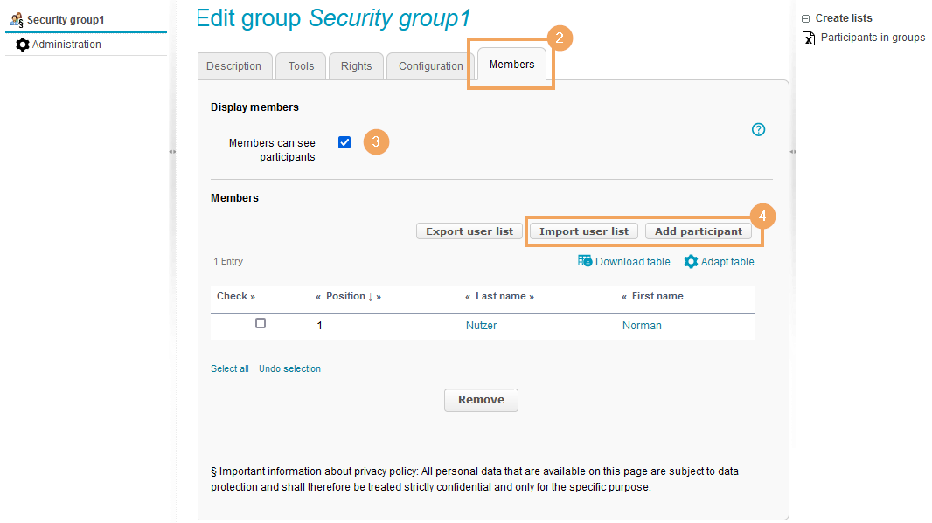932x523 pixels.
Task: Open the Nutzer last name link
Action: (481, 326)
